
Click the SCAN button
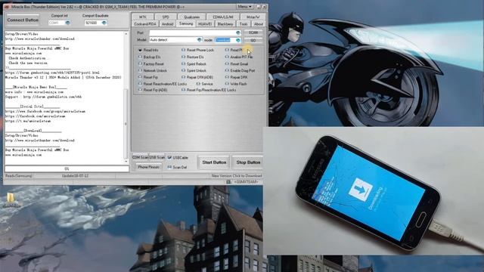point(253,32)
